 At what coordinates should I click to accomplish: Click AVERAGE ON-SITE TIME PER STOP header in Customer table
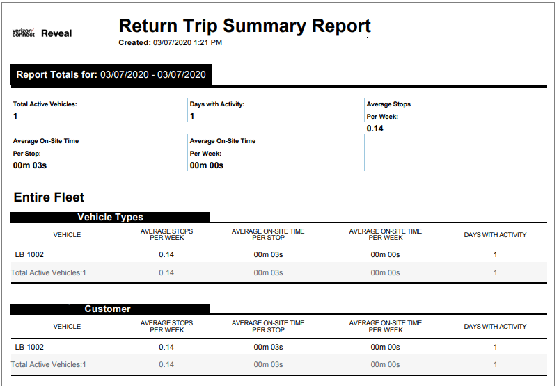click(268, 327)
